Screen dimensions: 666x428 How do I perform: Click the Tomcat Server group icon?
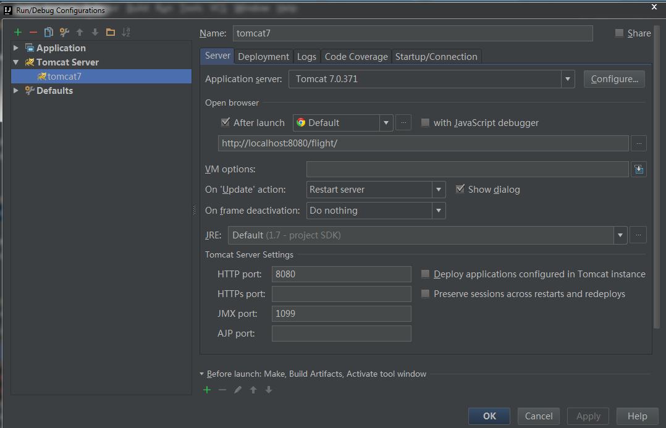click(29, 62)
